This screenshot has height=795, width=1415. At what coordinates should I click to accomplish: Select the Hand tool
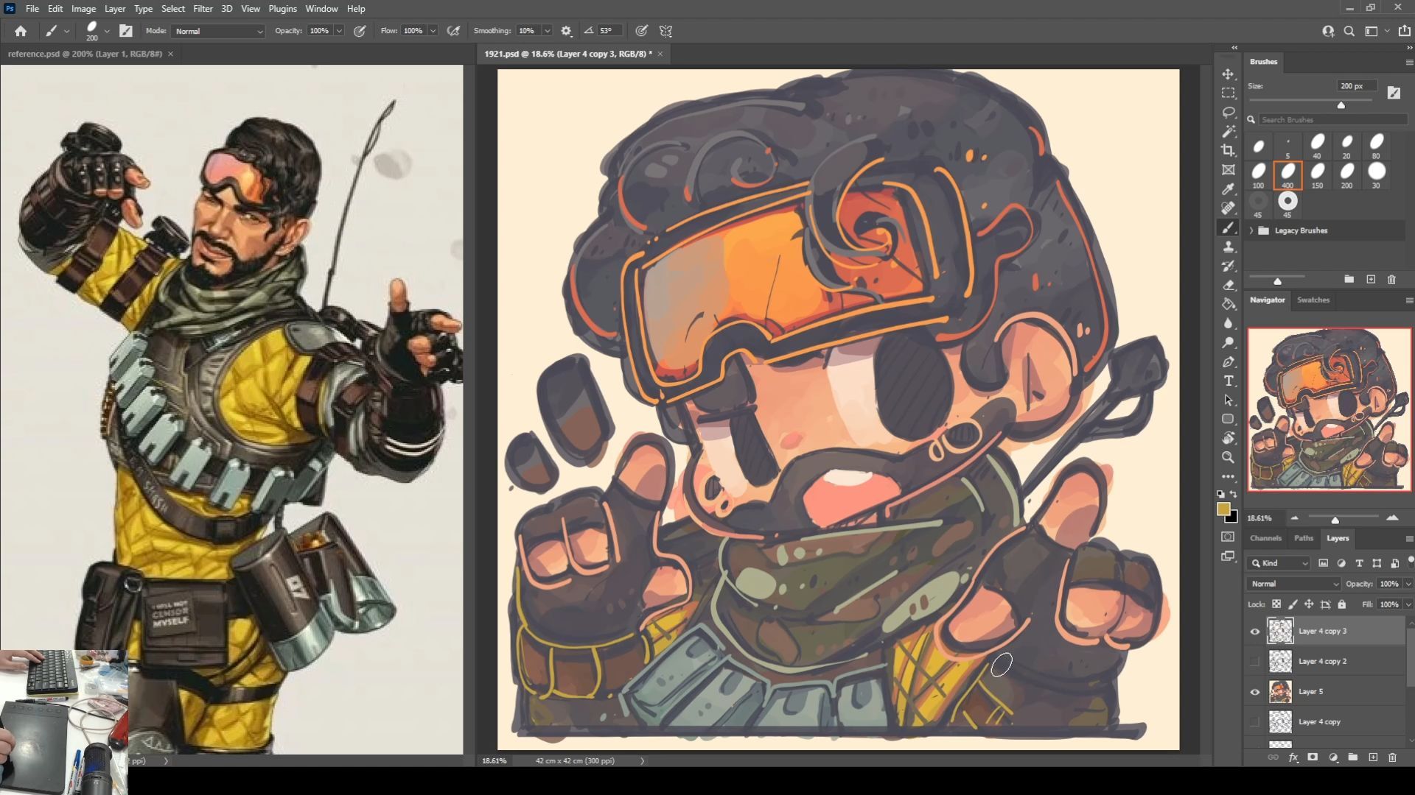coord(1228,439)
